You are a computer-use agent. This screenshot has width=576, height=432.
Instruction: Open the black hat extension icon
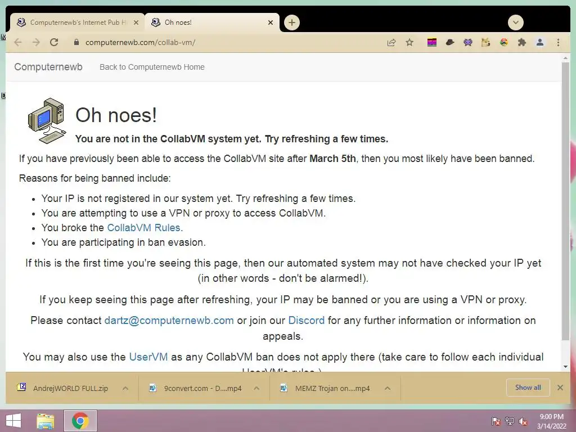tap(449, 43)
